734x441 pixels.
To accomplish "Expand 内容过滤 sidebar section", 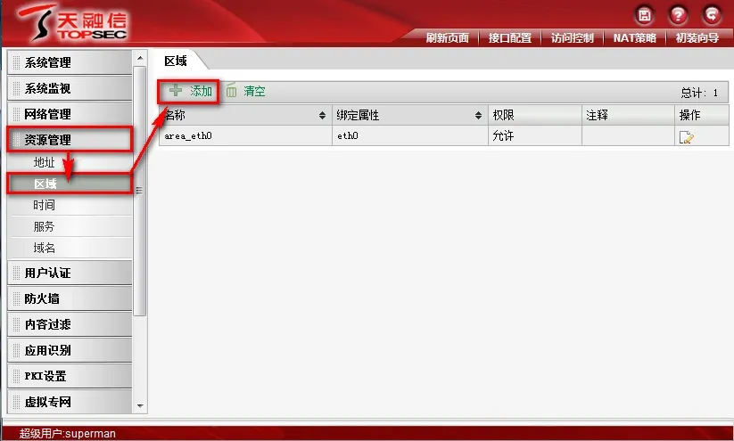I will coord(70,324).
